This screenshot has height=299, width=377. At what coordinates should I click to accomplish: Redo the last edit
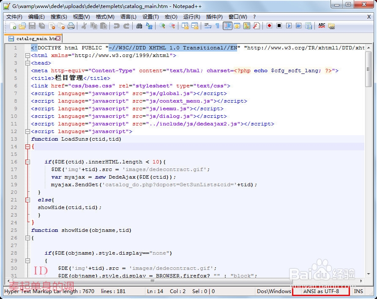pyautogui.click(x=126, y=26)
